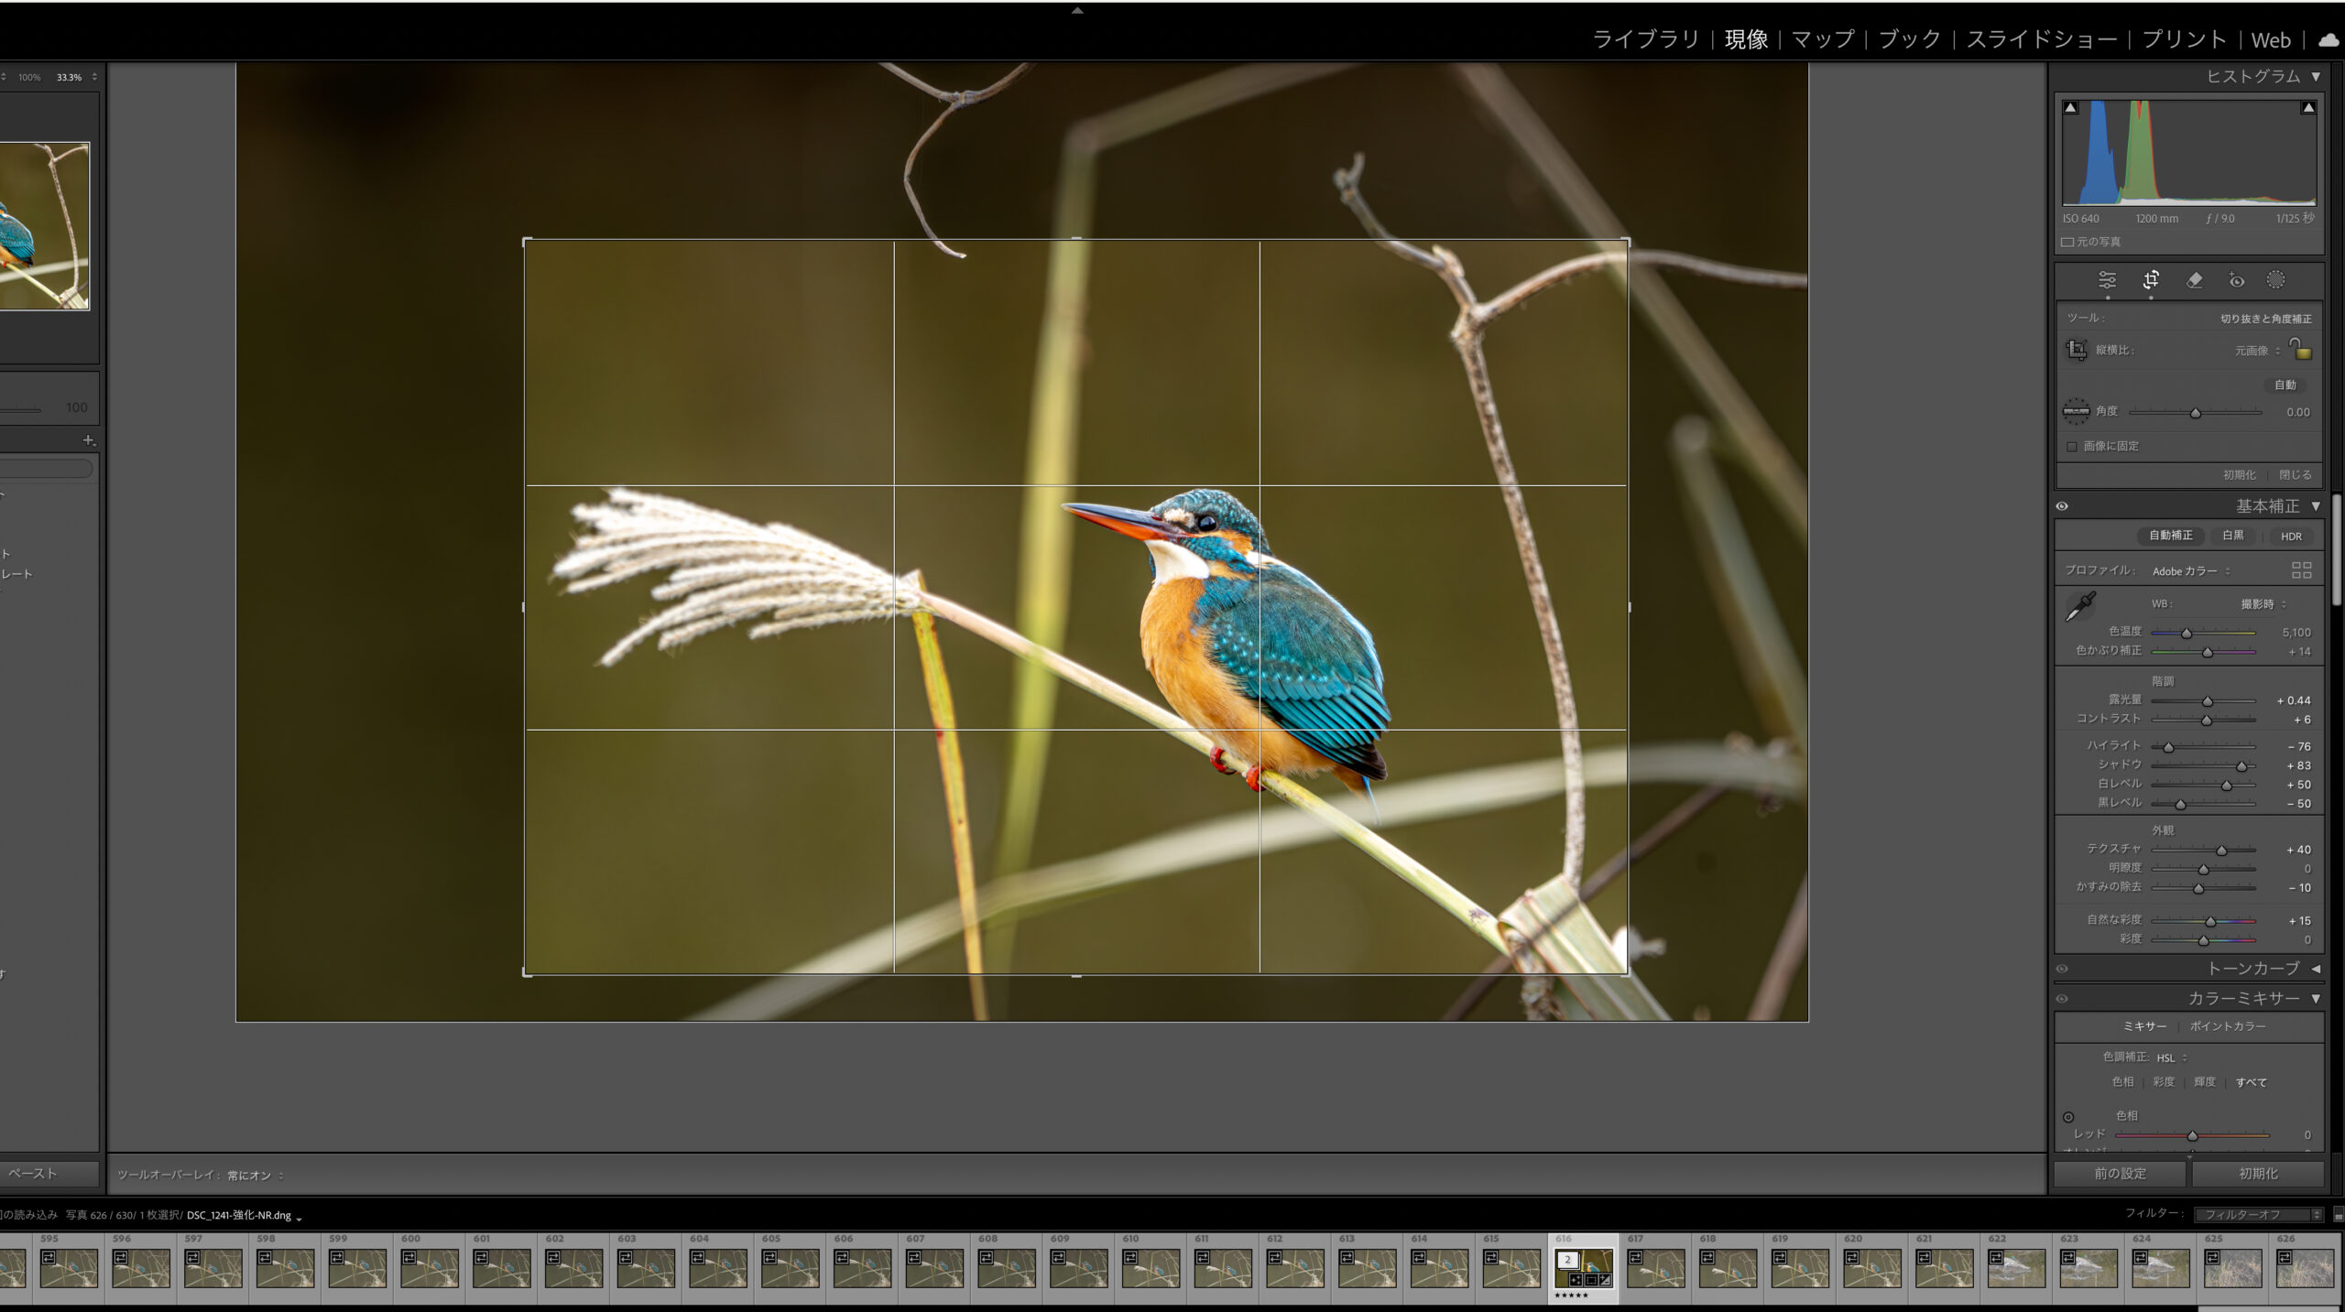This screenshot has height=1312, width=2345.
Task: Click the badge icon on thumbnail 626
Action: pos(2285,1258)
